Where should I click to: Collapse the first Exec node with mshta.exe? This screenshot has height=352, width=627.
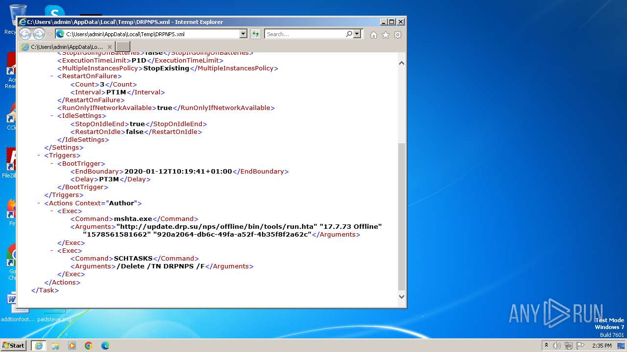(x=52, y=211)
